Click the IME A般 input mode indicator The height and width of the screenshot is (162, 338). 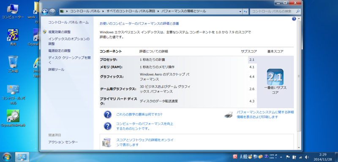click(244, 157)
